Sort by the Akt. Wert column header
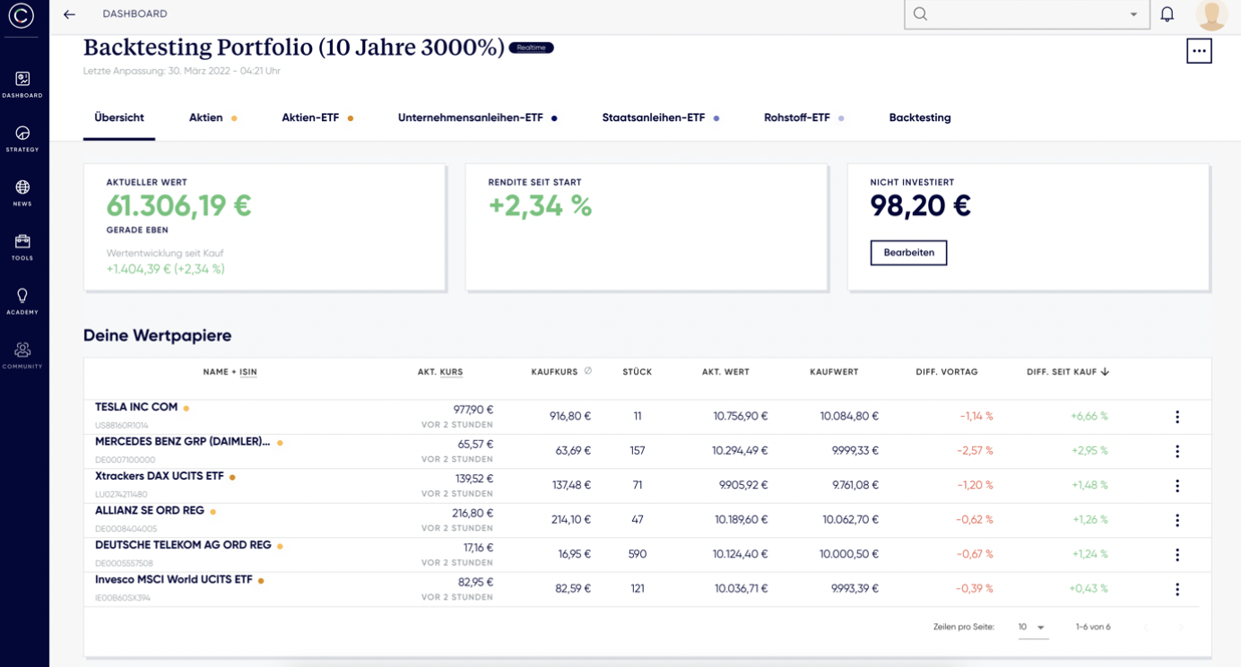The image size is (1241, 667). 725,371
